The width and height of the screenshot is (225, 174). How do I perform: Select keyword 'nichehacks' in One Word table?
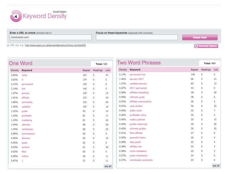(x=27, y=129)
